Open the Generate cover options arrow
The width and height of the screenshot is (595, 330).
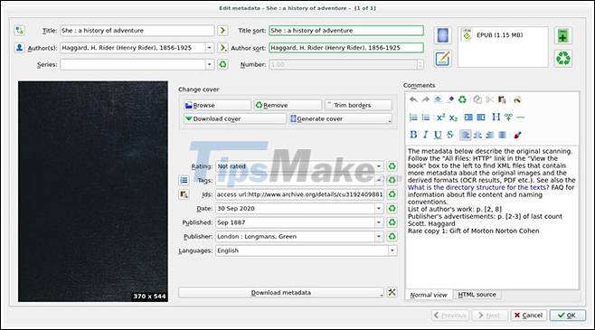[390, 120]
